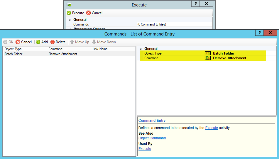This screenshot has width=279, height=159.
Task: Open the Batch Folder Object Type value
Action: tap(224, 53)
